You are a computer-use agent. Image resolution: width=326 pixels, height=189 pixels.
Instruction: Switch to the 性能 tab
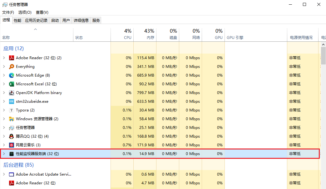17,20
